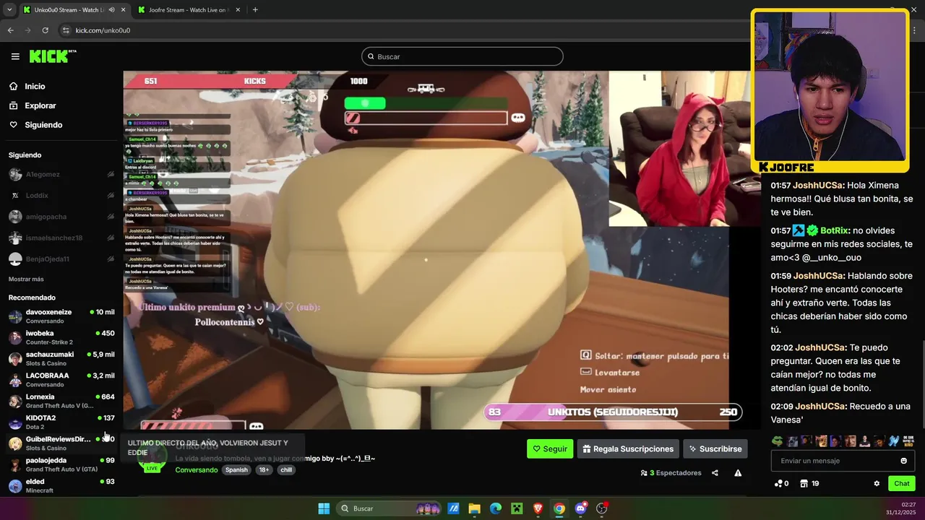Expand the list with Mostrar más
The width and height of the screenshot is (925, 520).
[26, 279]
